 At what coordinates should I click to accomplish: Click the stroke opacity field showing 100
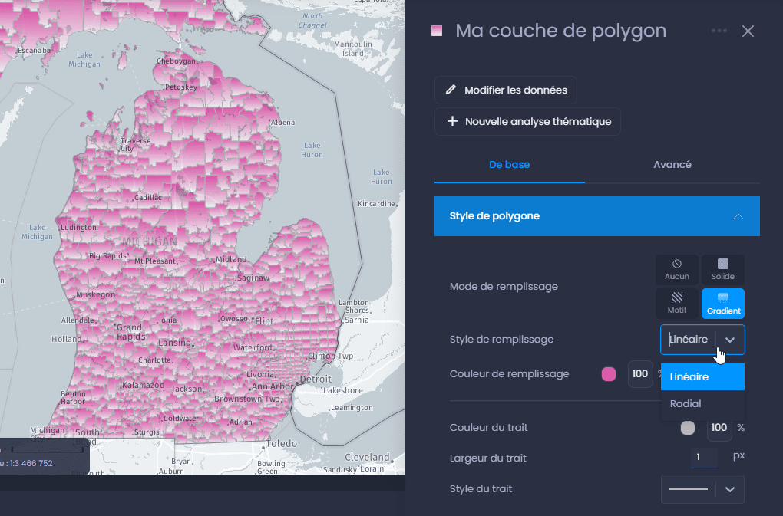click(x=719, y=428)
